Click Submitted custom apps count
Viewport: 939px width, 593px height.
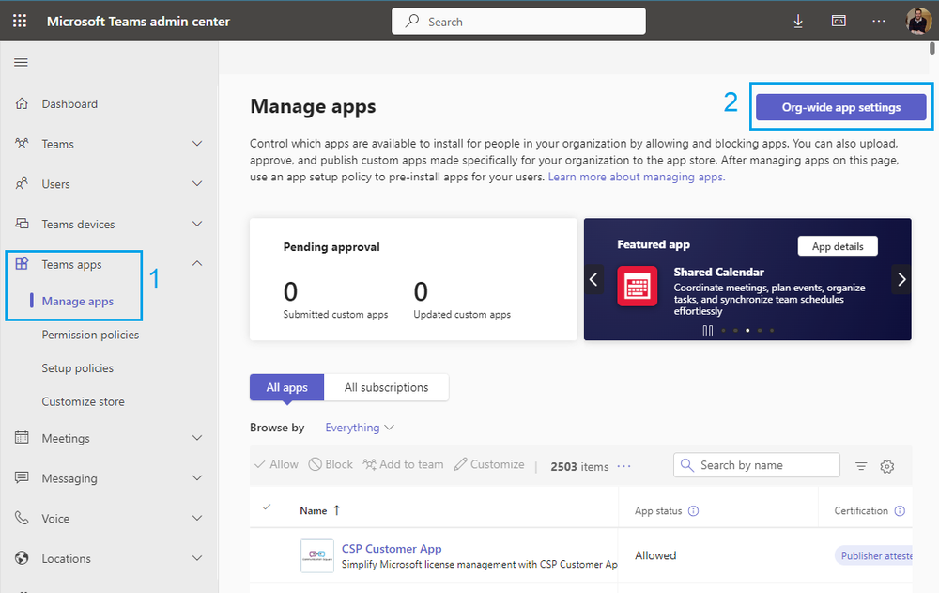coord(290,292)
